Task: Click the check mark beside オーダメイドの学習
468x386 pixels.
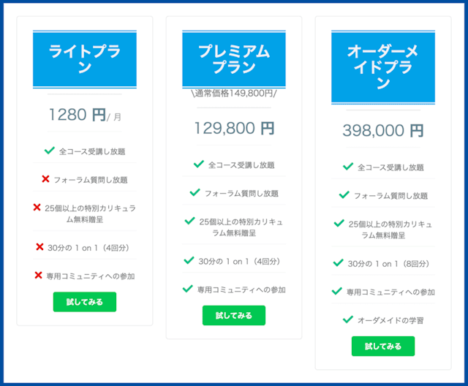Action: pos(348,319)
